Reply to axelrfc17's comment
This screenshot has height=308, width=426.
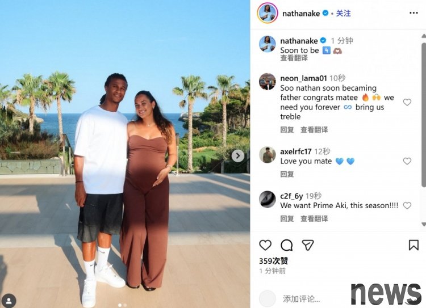287,174
